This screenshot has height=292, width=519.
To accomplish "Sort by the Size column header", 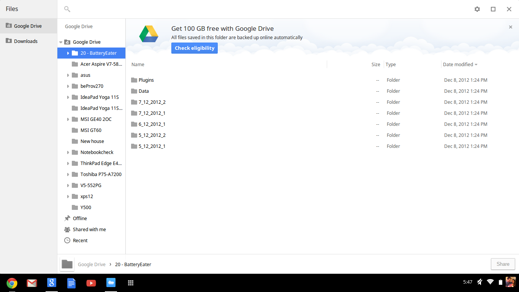I will click(x=376, y=65).
